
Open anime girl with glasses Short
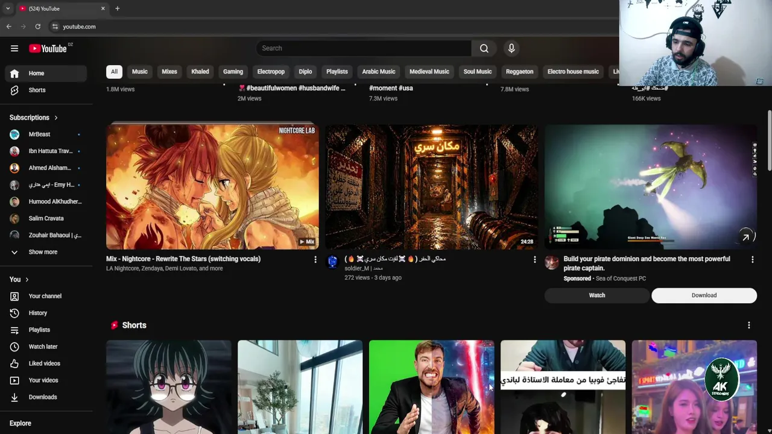pyautogui.click(x=168, y=387)
